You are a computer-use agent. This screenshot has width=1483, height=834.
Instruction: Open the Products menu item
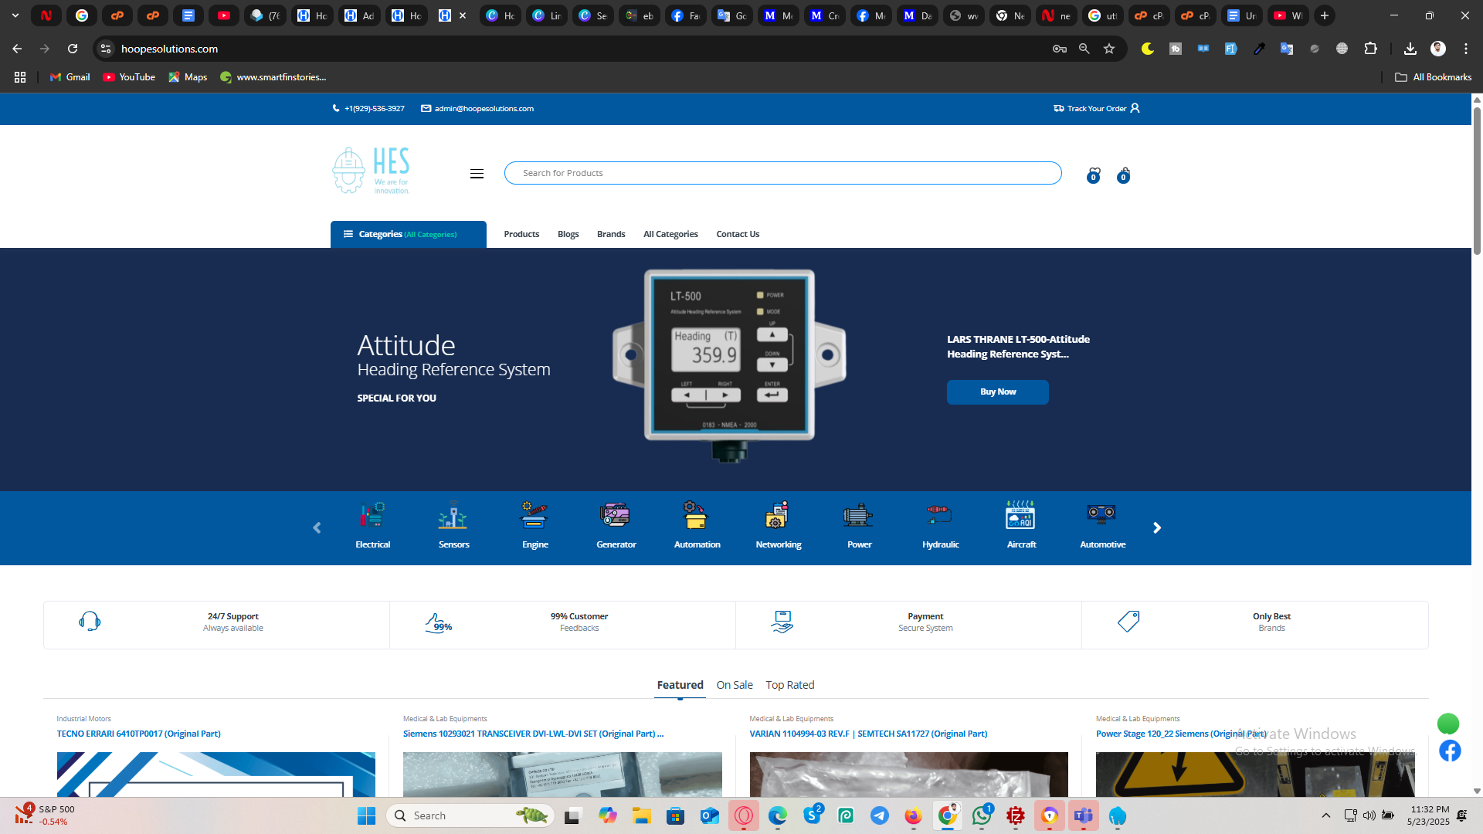coord(521,234)
